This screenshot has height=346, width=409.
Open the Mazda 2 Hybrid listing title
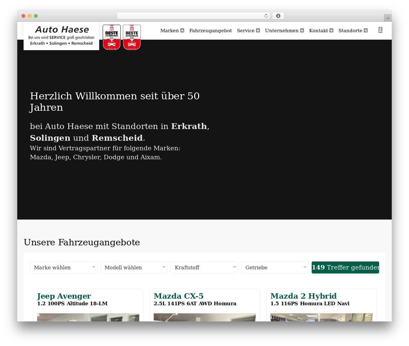(304, 296)
